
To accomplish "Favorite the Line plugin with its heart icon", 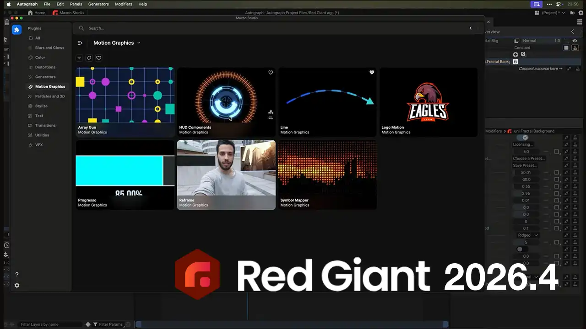I will 372,72.
